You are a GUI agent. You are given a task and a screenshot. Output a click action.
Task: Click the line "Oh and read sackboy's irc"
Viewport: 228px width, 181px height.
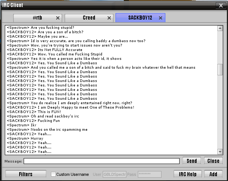pyautogui.click(x=43, y=116)
